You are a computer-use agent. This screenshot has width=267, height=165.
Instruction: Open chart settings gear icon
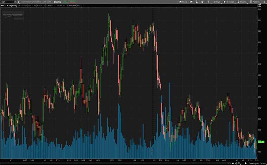click(x=202, y=2)
